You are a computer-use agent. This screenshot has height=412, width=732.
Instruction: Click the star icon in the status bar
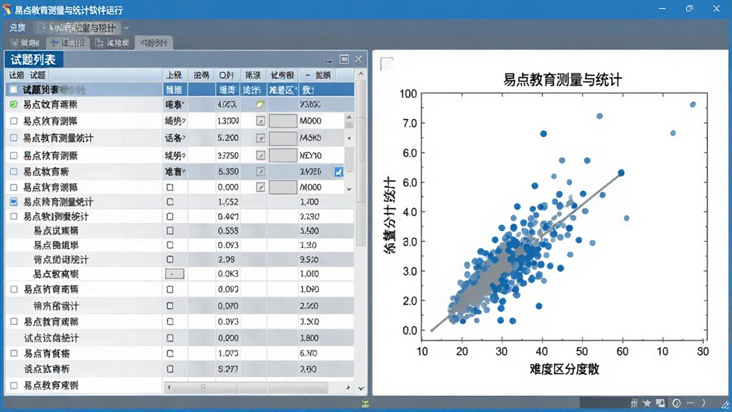[x=647, y=403]
